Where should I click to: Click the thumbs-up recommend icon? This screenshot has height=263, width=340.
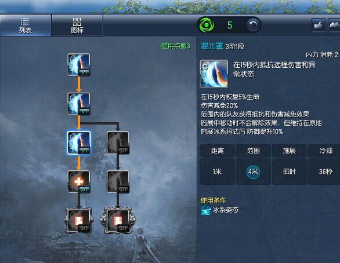click(319, 25)
